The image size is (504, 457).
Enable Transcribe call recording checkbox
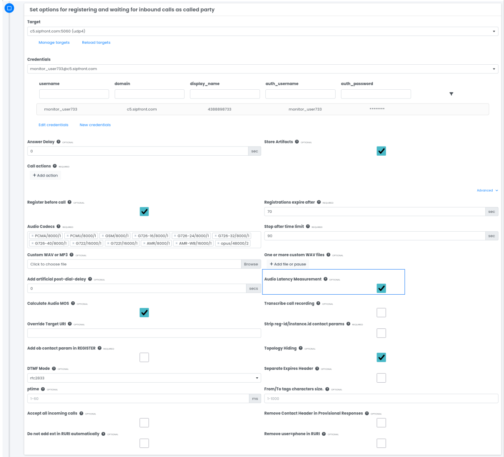point(381,313)
